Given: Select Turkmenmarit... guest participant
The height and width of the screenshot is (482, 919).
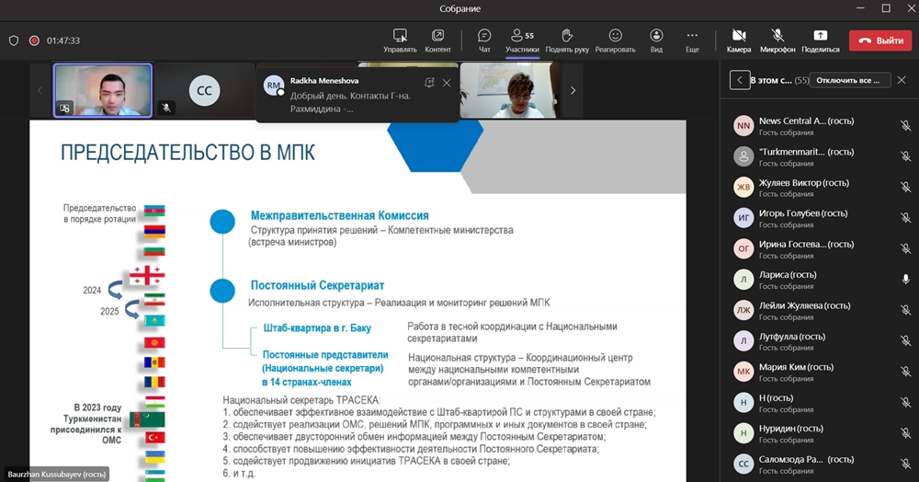Looking at the screenshot, I should (x=820, y=156).
